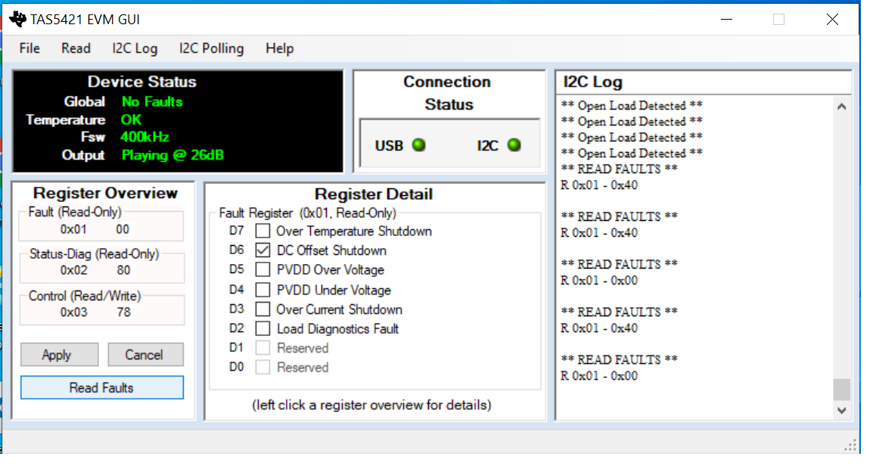Click the TI logo icon in title bar
This screenshot has width=876, height=469.
18,19
